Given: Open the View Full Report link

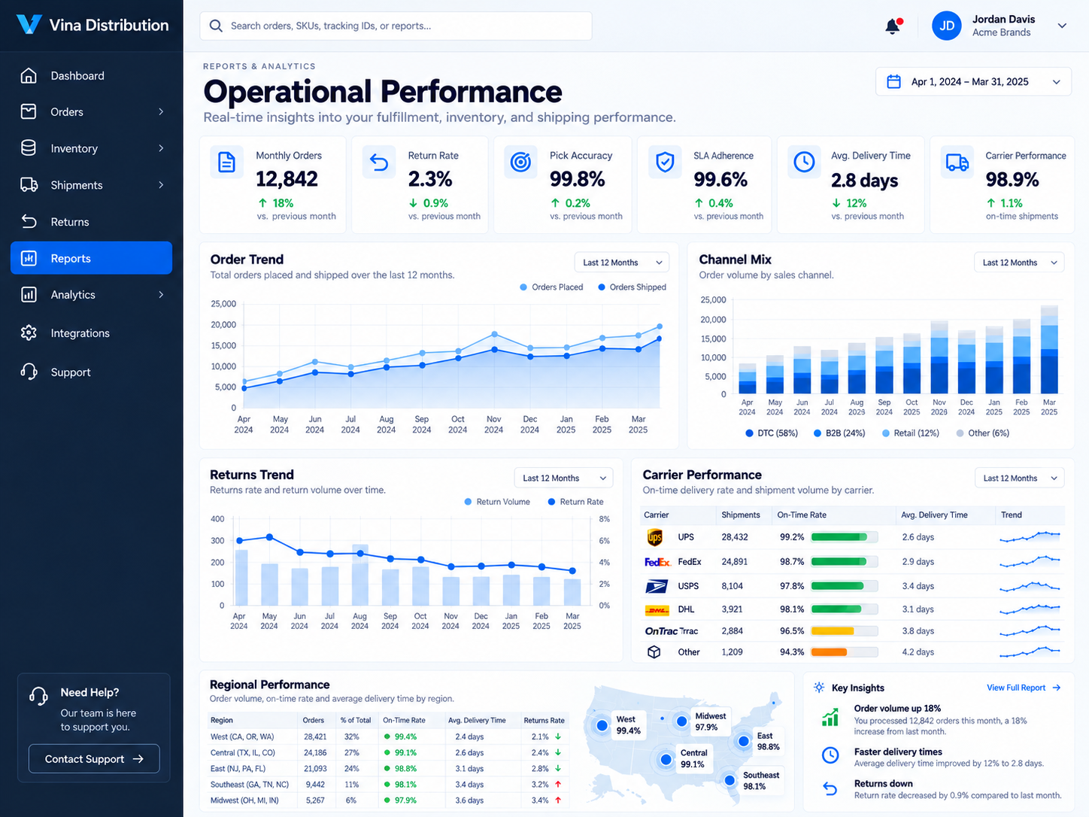Looking at the screenshot, I should 1024,688.
